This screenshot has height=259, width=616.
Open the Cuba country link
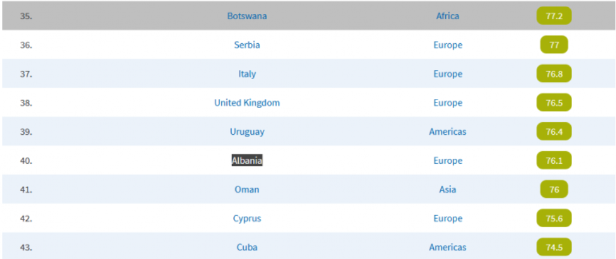[x=247, y=247]
